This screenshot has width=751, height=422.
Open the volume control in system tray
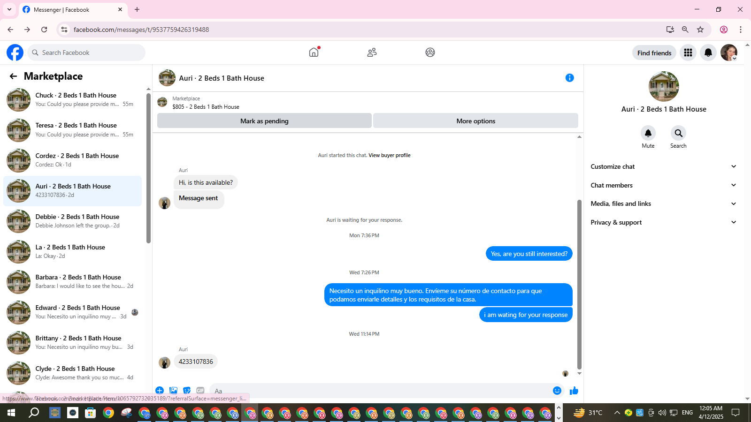pyautogui.click(x=662, y=413)
